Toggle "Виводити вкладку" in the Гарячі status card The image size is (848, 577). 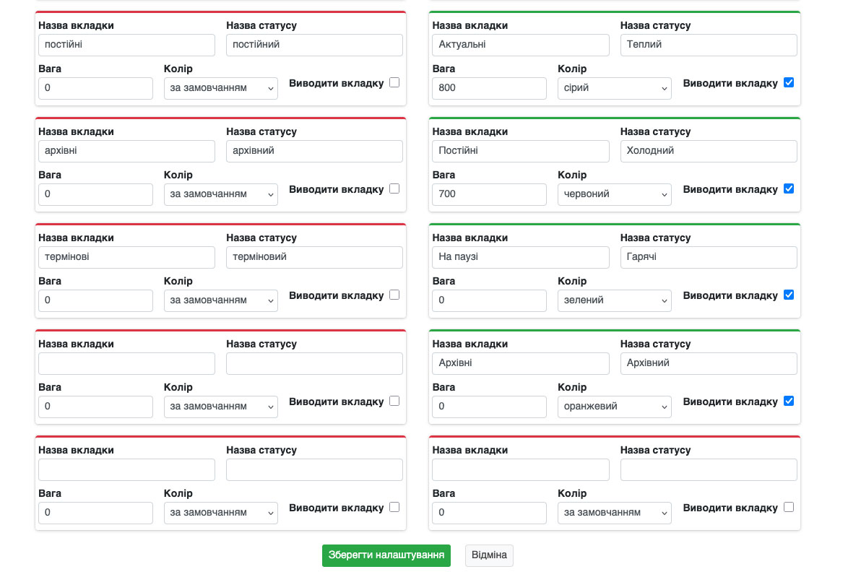(789, 295)
